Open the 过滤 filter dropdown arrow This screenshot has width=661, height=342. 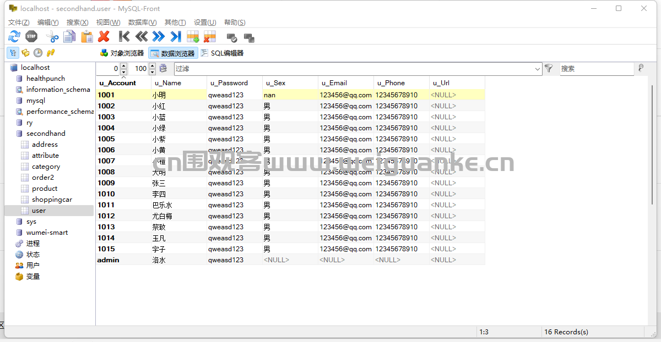pos(538,69)
